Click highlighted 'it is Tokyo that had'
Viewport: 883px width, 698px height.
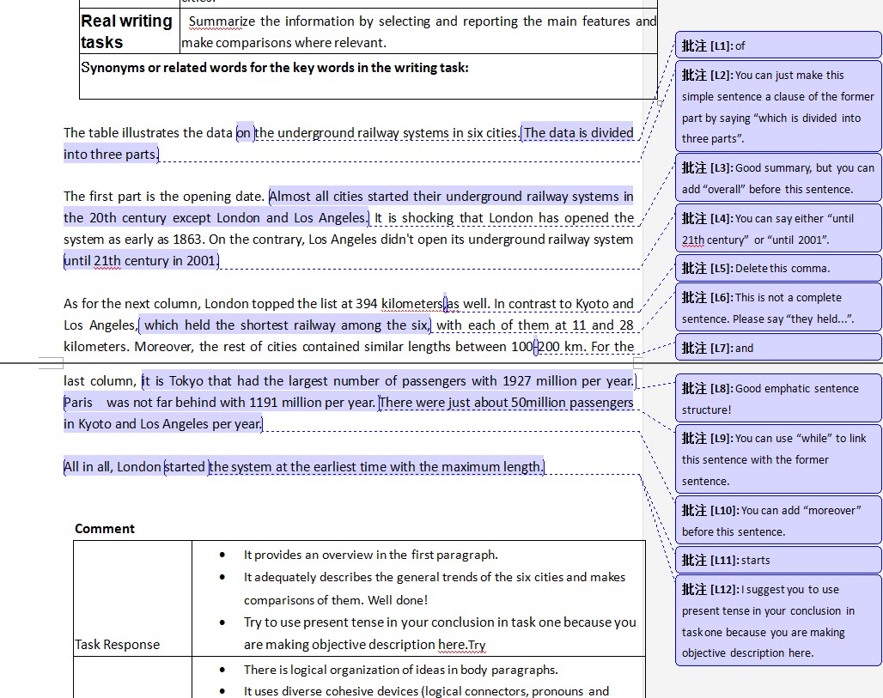(201, 381)
